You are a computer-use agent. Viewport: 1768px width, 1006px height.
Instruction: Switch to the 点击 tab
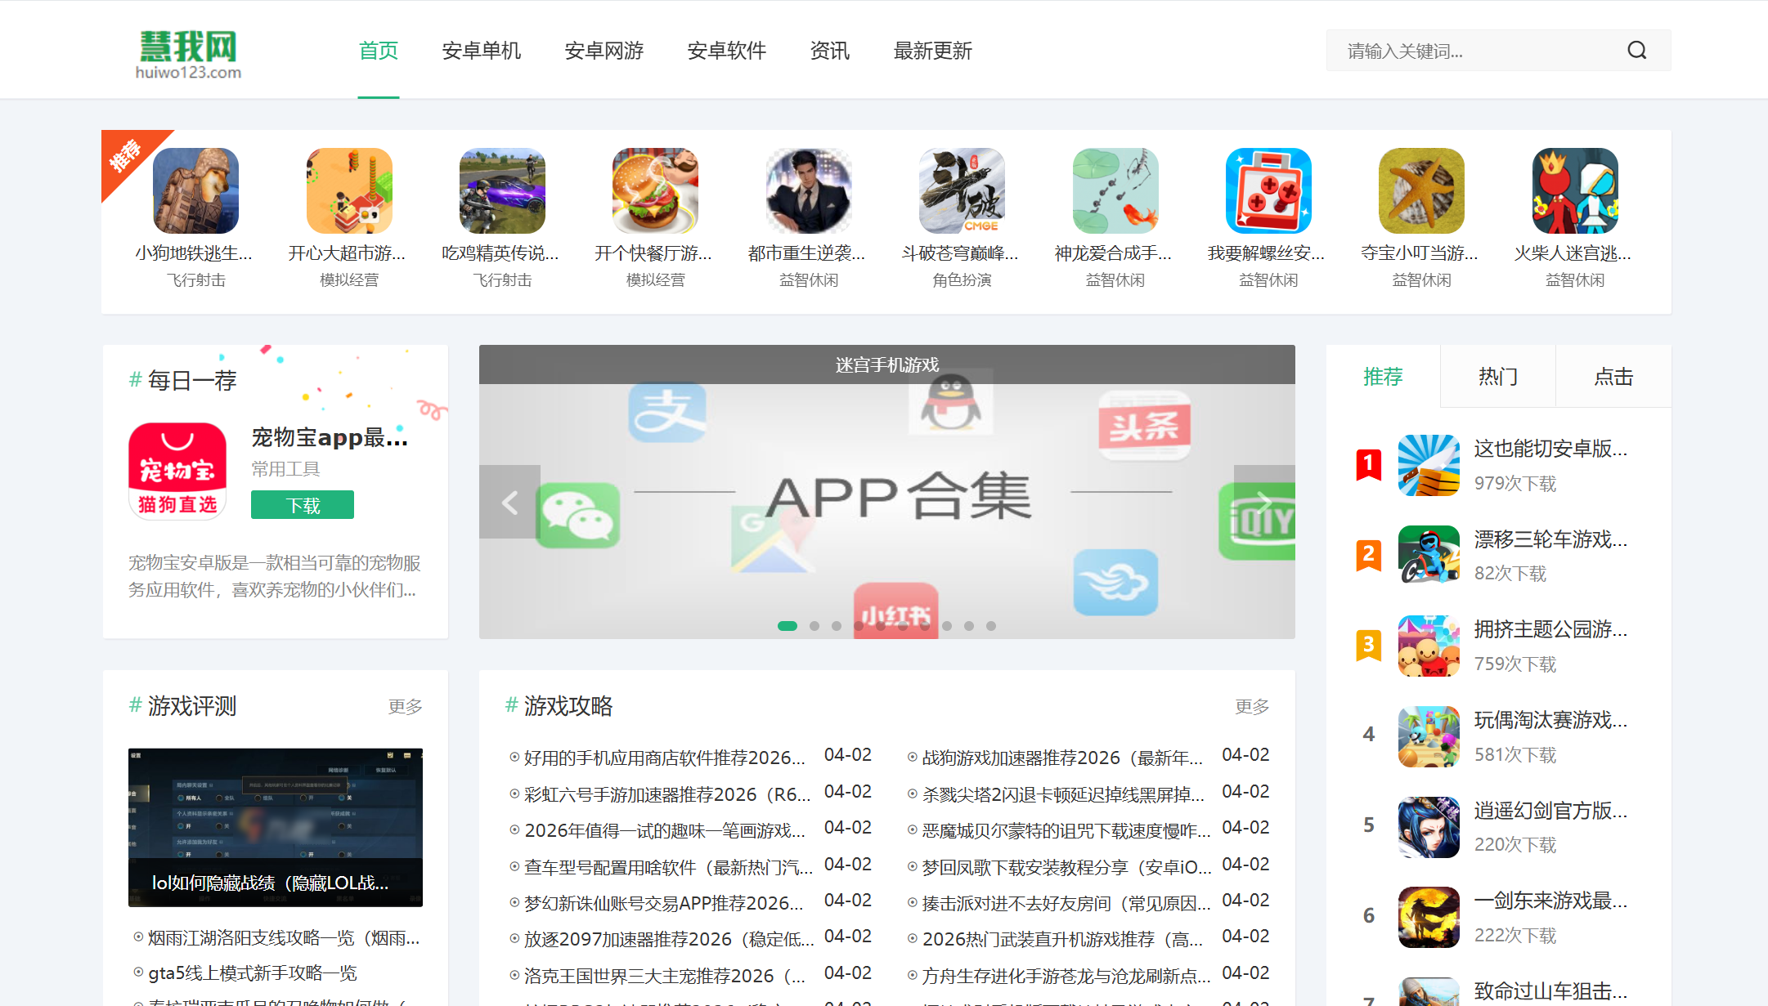[x=1613, y=377]
